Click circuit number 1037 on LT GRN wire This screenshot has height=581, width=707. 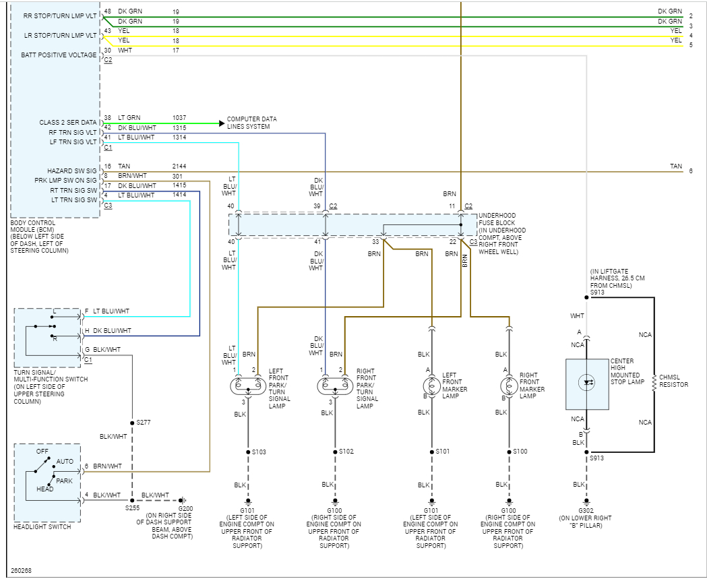(179, 118)
